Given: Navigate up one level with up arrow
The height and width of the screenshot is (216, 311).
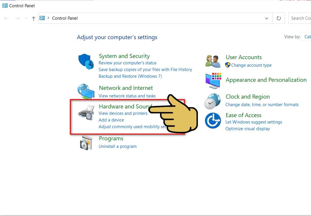Looking at the screenshot, I should click(x=34, y=19).
